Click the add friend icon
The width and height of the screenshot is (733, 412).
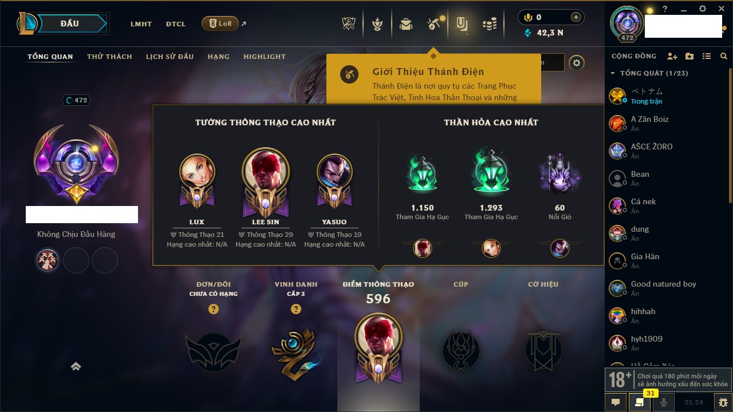click(672, 56)
